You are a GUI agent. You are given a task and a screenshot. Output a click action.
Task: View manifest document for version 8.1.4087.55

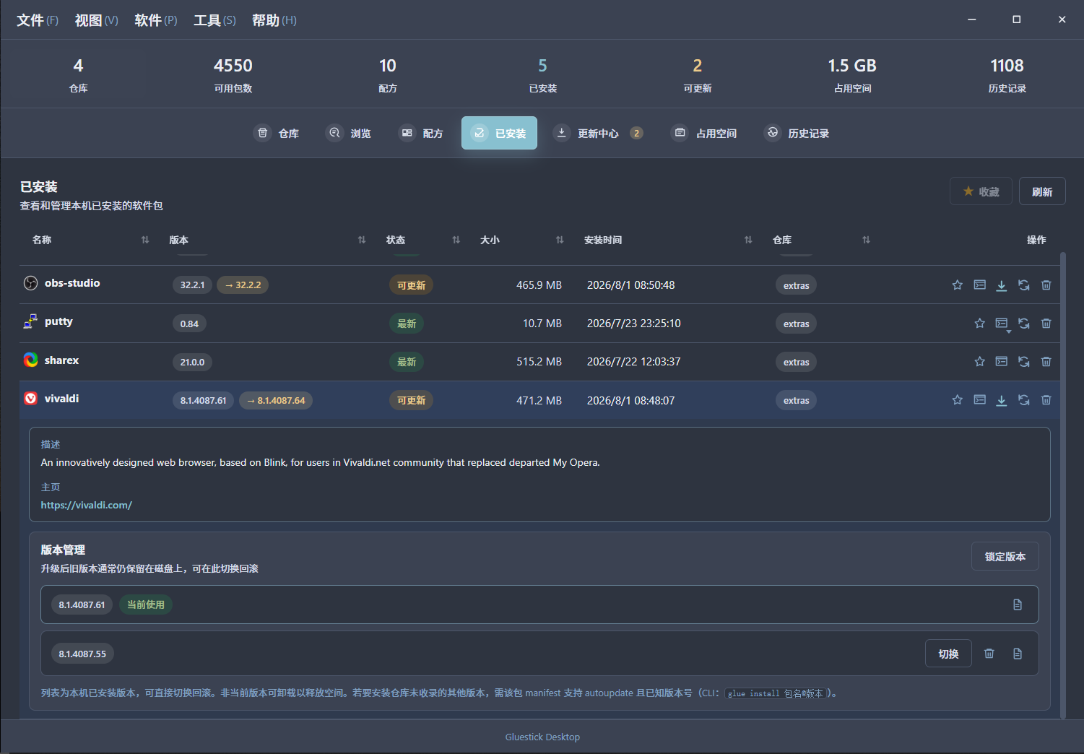pyautogui.click(x=1018, y=654)
